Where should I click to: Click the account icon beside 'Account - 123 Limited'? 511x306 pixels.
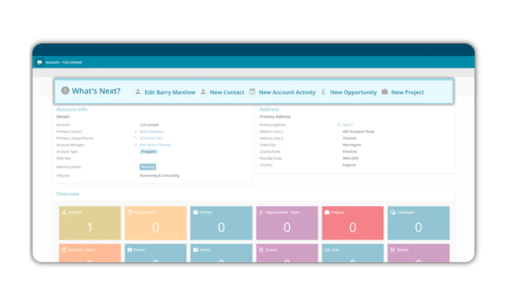(39, 62)
